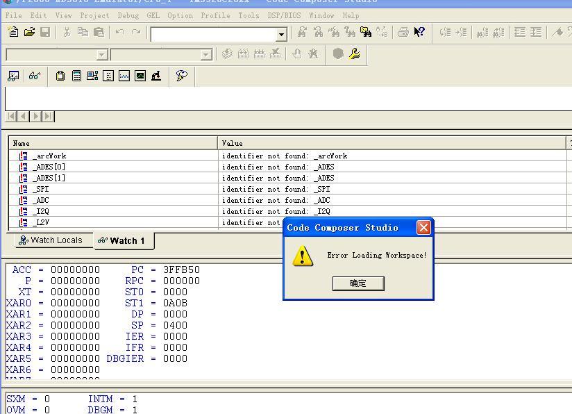Open the Profile menu

[215, 16]
